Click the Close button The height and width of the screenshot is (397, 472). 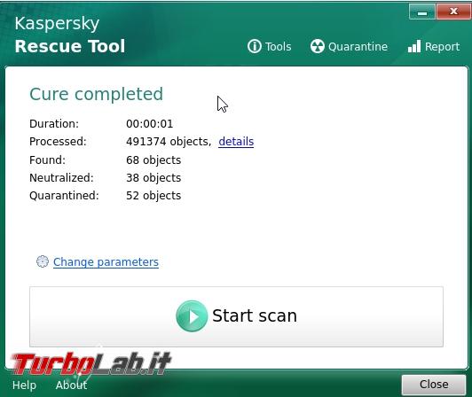[434, 385]
